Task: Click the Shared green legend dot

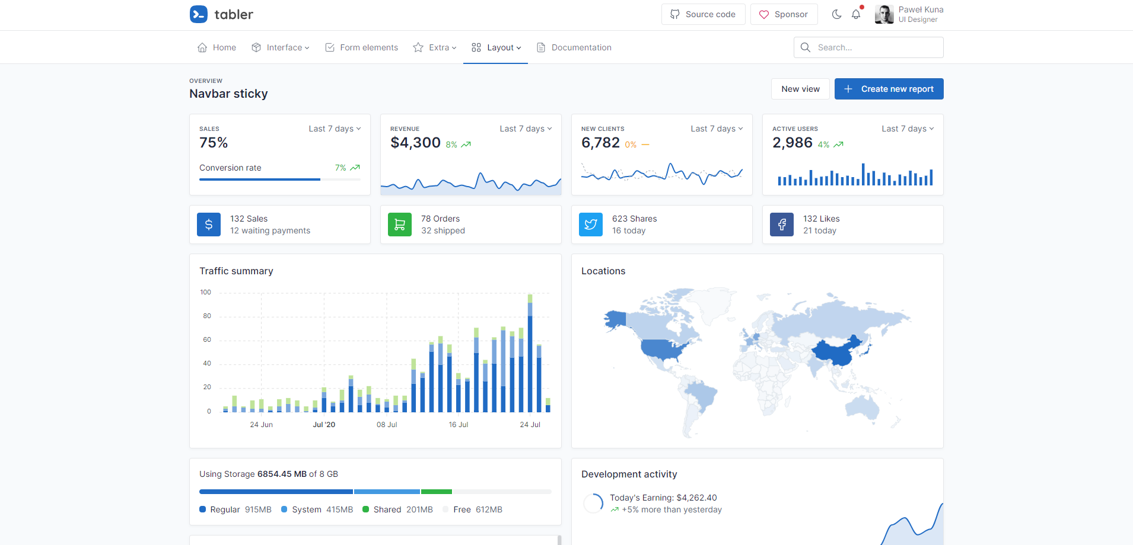Action: click(x=366, y=509)
